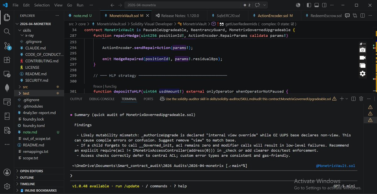This screenshot has height=194, width=377.
Task: Open the Remote Explorer icon
Action: click(7, 74)
